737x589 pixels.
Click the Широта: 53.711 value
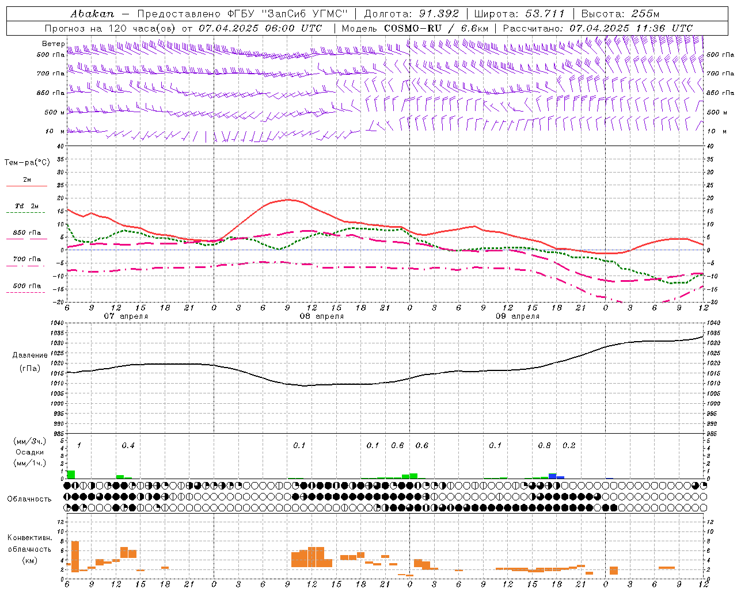(x=519, y=13)
